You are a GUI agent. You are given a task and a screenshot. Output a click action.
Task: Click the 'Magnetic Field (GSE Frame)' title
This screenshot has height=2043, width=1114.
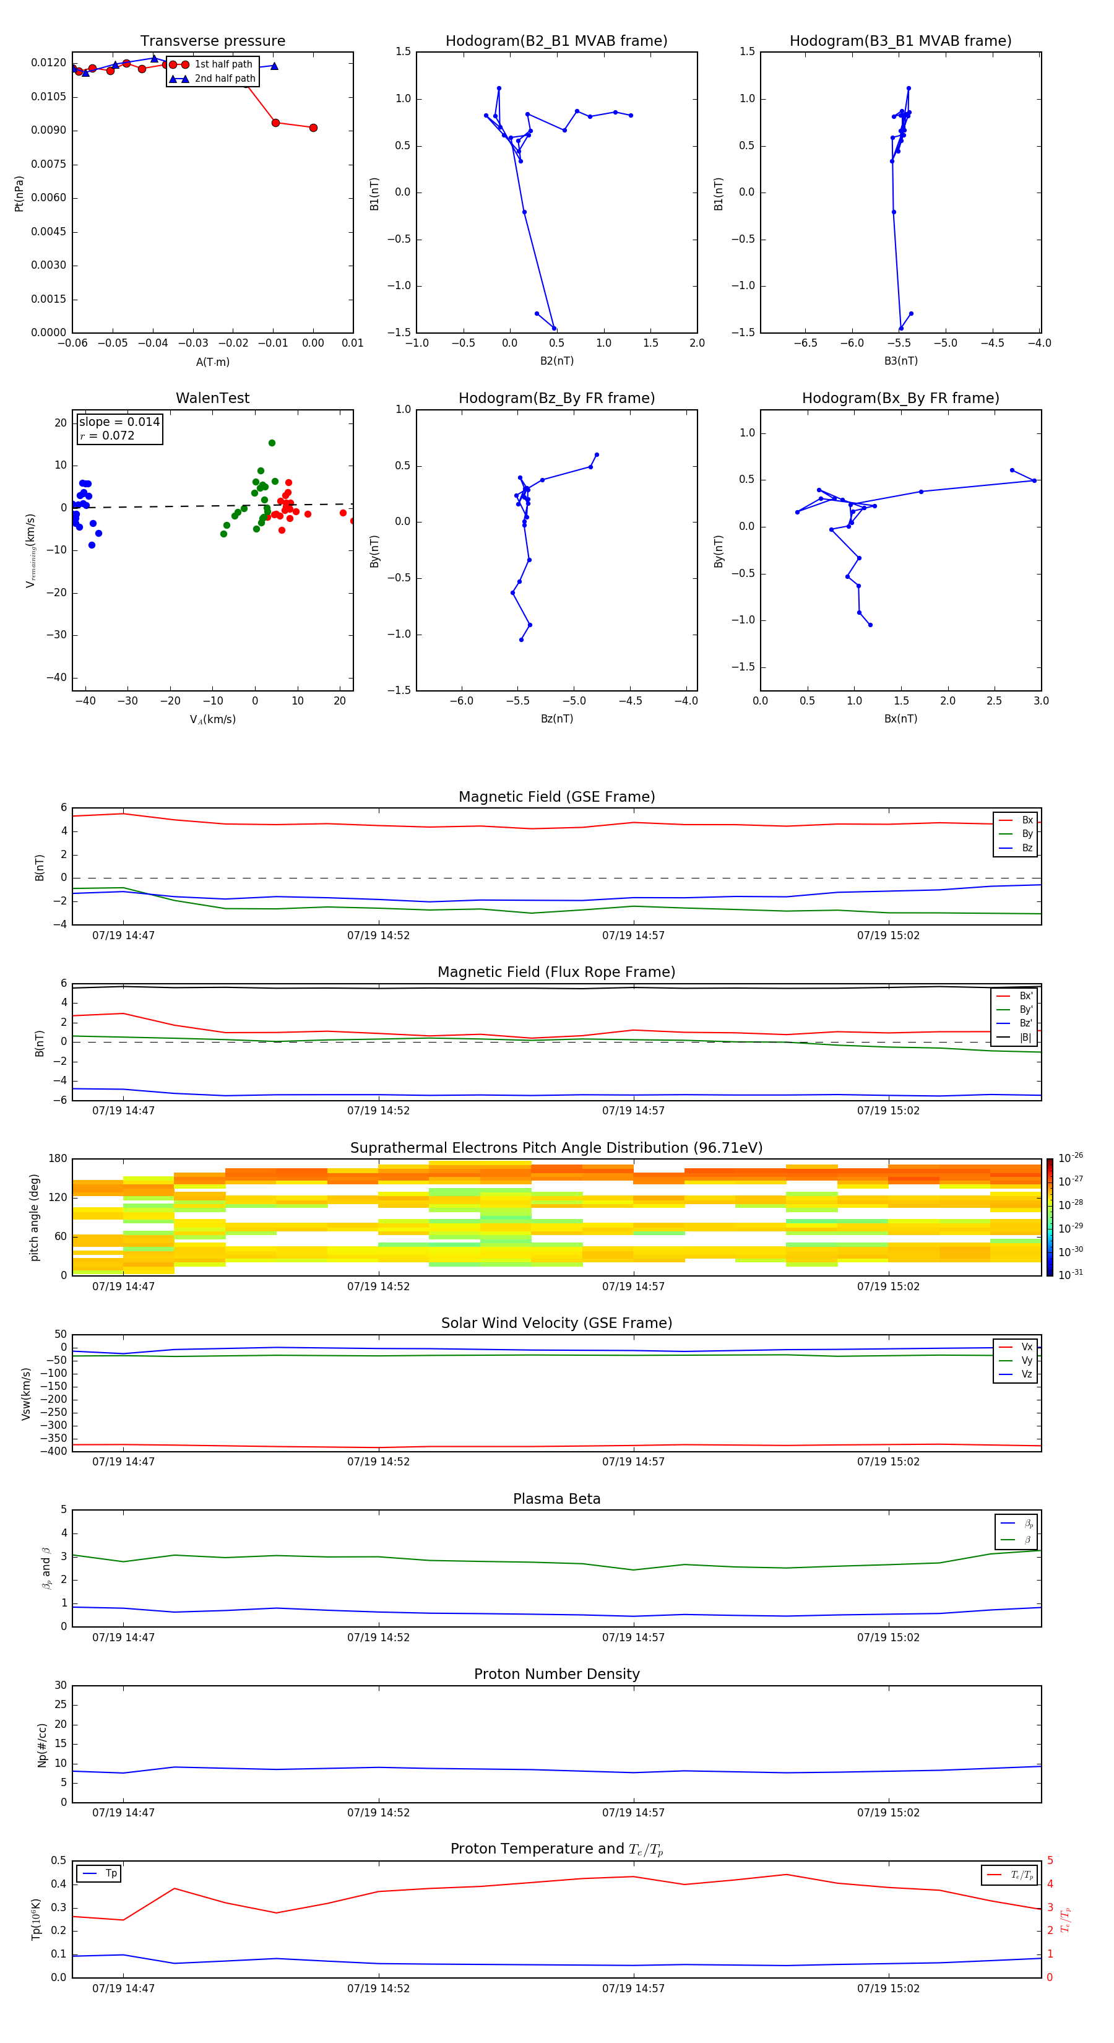556,797
